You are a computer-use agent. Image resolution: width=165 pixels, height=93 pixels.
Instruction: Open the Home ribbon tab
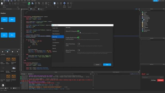click(15, 1)
